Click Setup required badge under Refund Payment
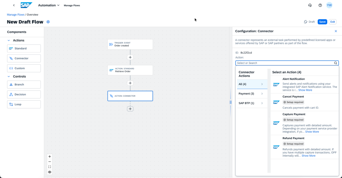The image size is (342, 178). tap(293, 144)
